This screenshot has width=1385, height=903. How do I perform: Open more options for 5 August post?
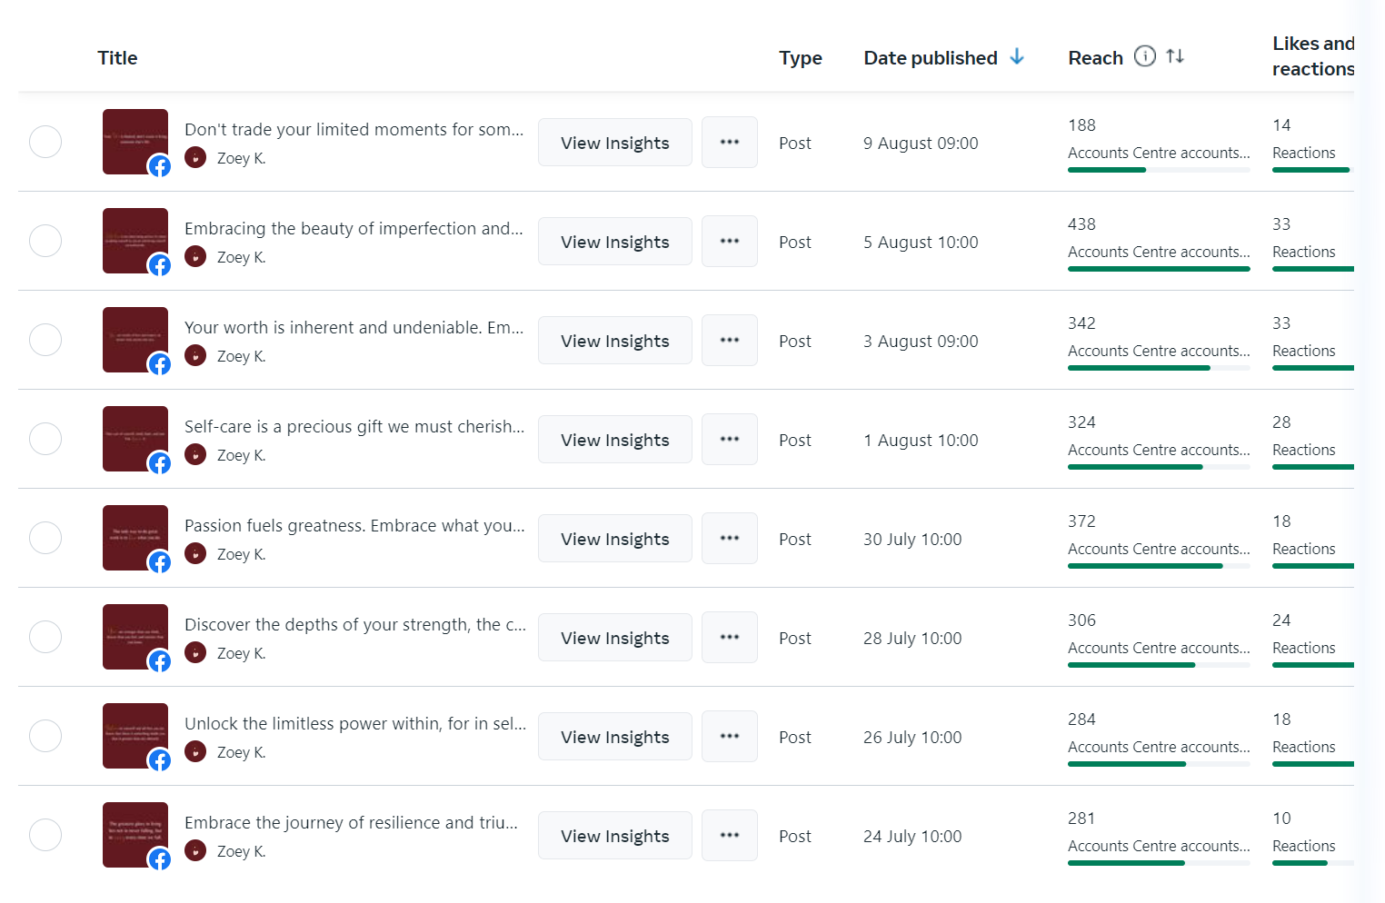tap(730, 242)
